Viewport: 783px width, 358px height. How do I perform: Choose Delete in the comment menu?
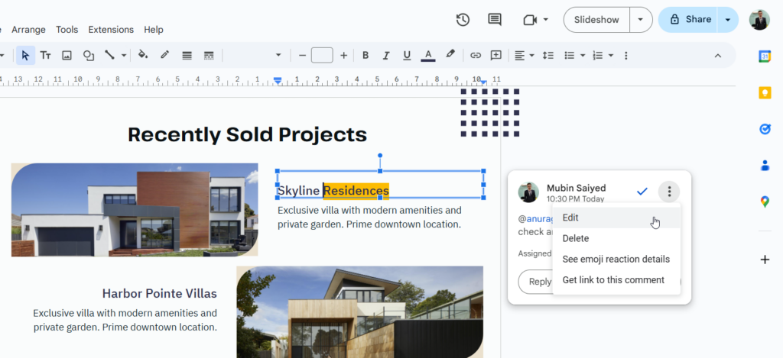tap(576, 238)
